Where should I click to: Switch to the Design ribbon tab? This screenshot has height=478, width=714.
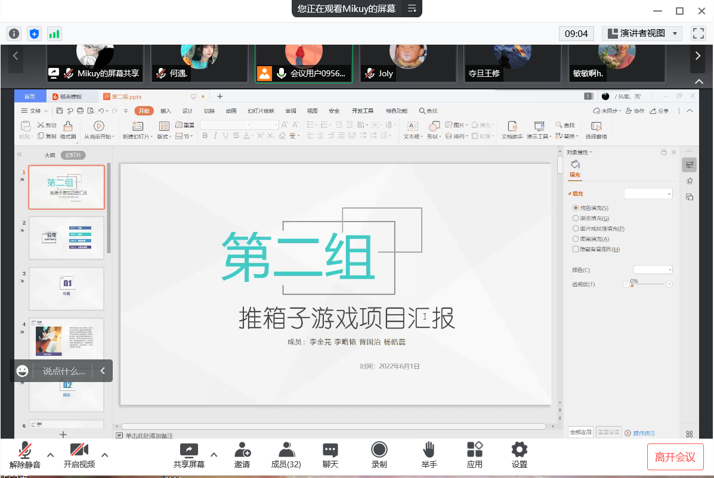pos(187,111)
